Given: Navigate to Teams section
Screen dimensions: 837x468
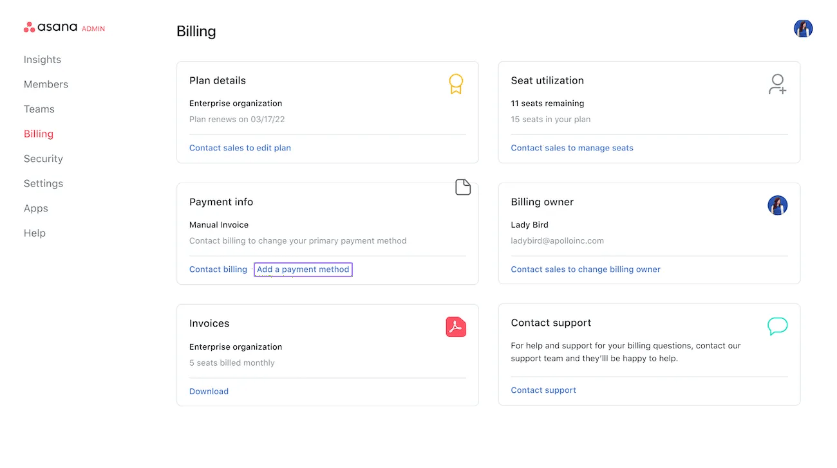Looking at the screenshot, I should click(x=39, y=109).
